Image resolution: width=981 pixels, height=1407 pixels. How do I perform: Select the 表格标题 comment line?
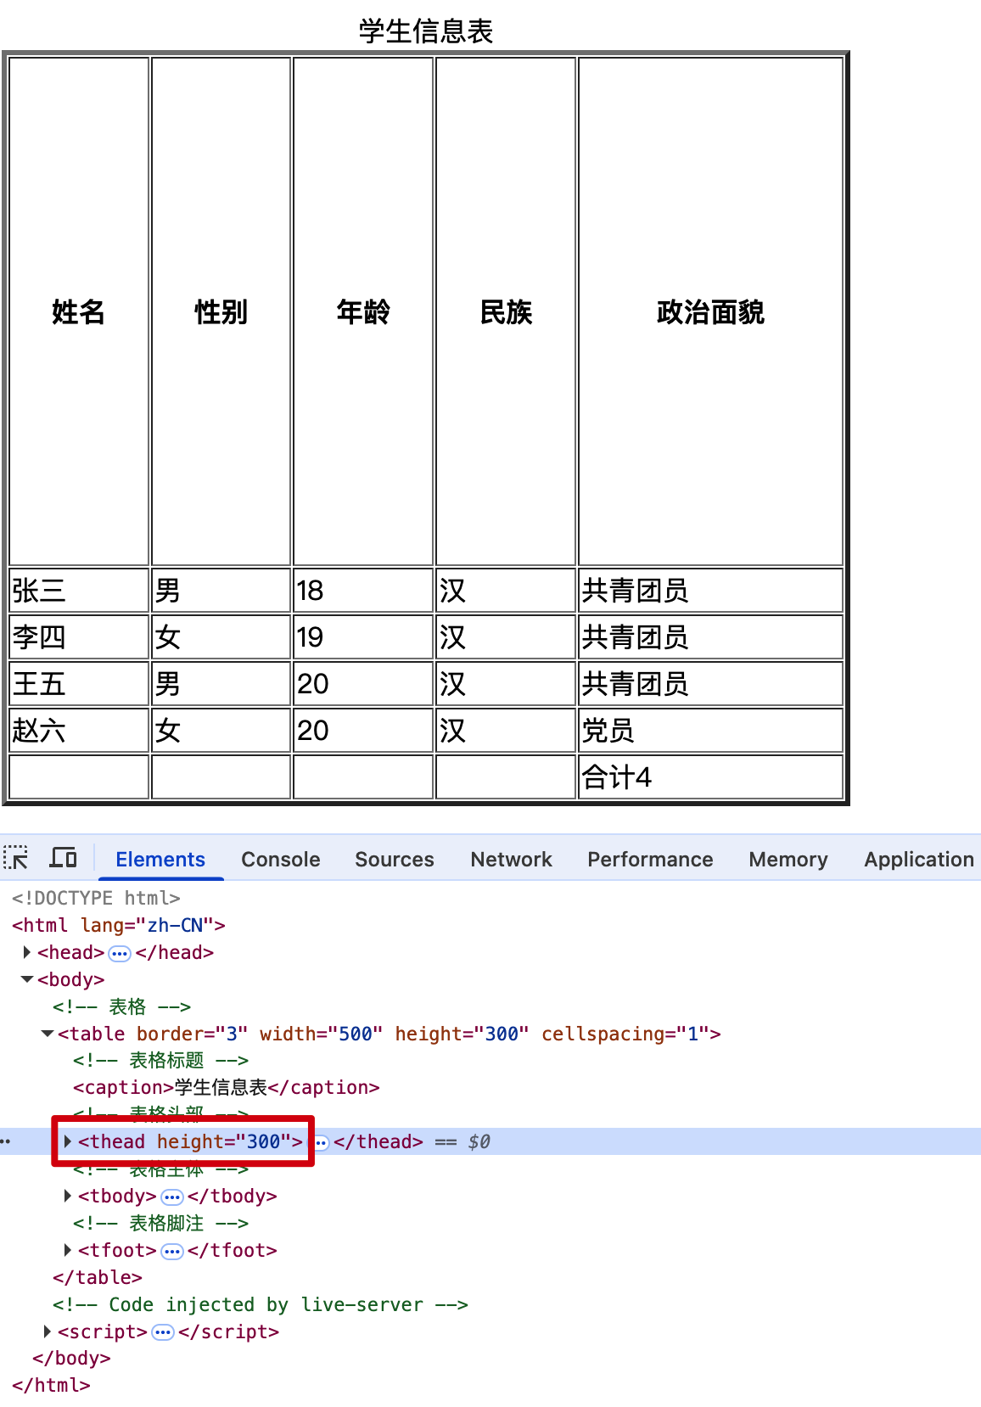161,1060
